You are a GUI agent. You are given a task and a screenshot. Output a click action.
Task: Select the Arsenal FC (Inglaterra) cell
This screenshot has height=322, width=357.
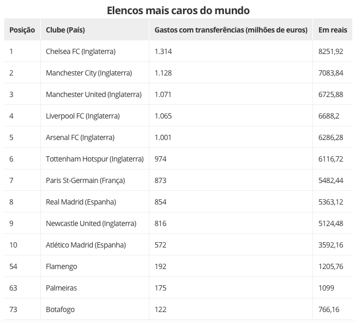80,137
